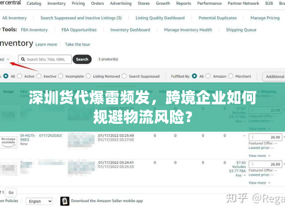Open the Reports menu
Screen dimensions: 285x214
tap(184, 4)
